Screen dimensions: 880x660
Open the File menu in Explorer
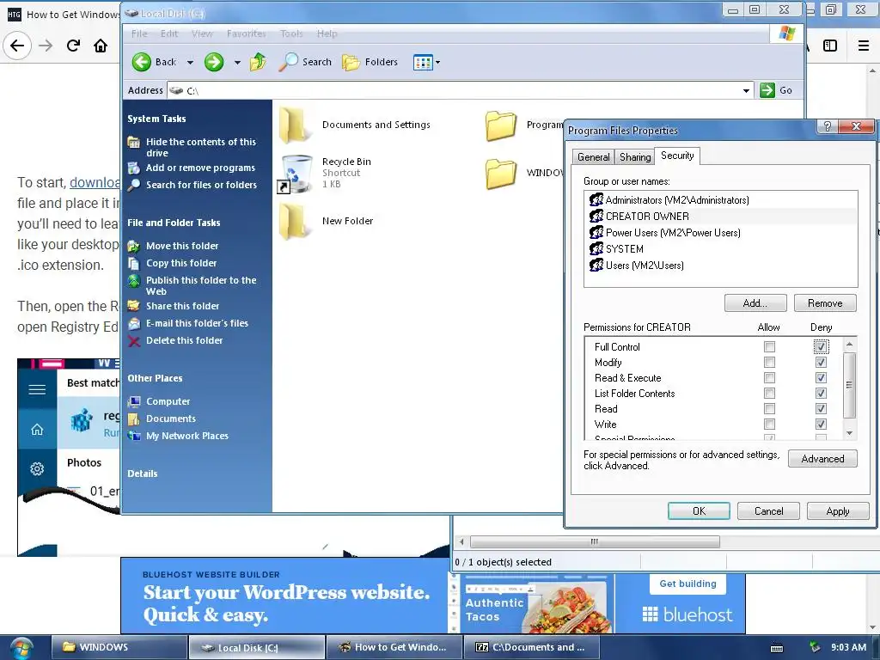(x=139, y=34)
